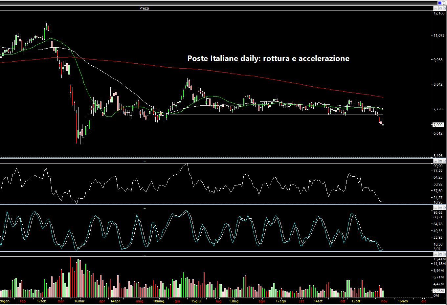Screen dimensions: 447x305
Task: Click the 6,612 price axis label
Action: tap(439, 133)
